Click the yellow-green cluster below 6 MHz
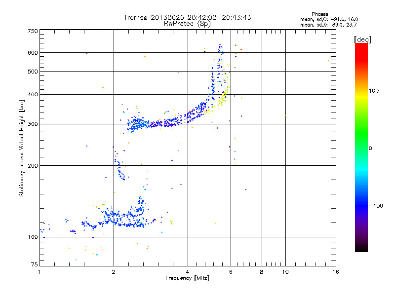The height and width of the screenshot is (296, 395). click(223, 98)
